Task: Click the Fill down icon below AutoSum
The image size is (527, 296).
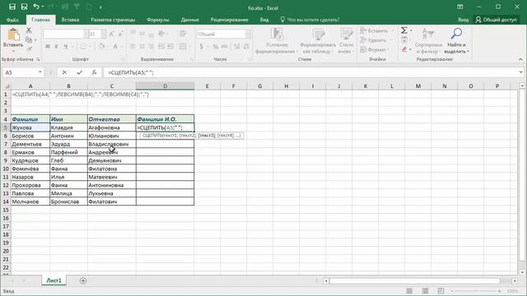Action: coord(404,40)
